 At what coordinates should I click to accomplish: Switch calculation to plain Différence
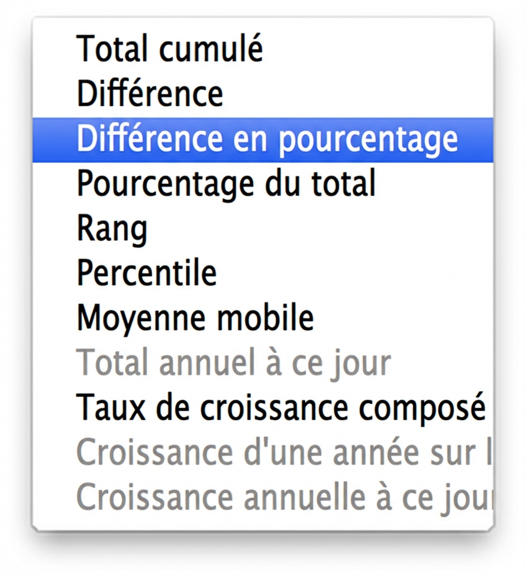[x=262, y=94]
